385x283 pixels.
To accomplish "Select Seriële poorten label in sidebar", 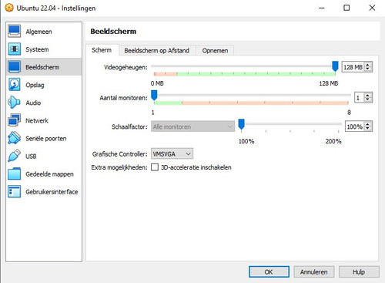I will (x=46, y=139).
